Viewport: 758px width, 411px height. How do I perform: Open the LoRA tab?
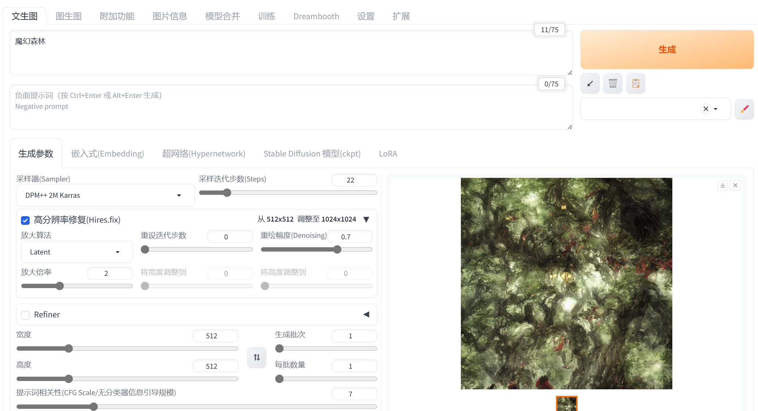(x=388, y=154)
